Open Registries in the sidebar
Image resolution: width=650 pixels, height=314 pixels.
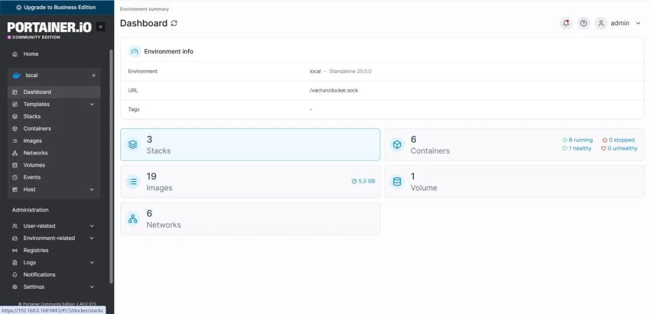click(x=54, y=251)
